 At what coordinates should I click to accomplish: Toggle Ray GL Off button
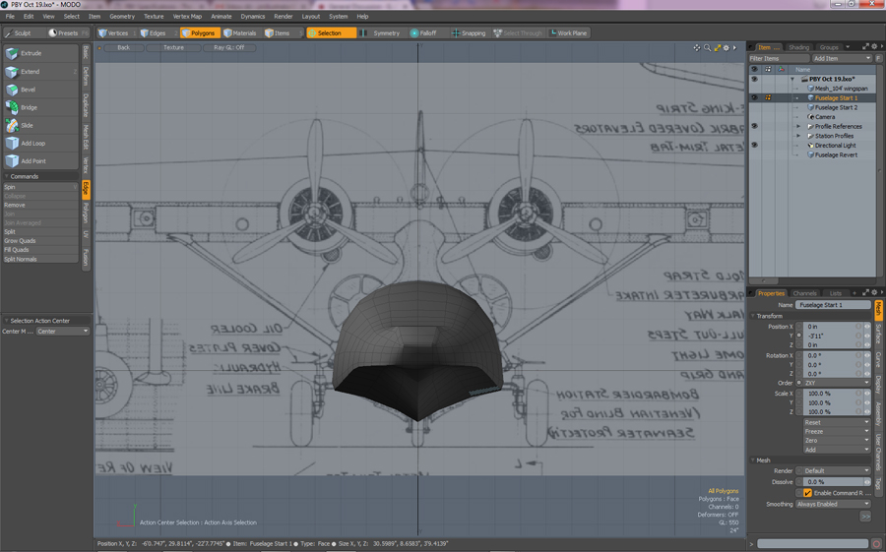228,47
